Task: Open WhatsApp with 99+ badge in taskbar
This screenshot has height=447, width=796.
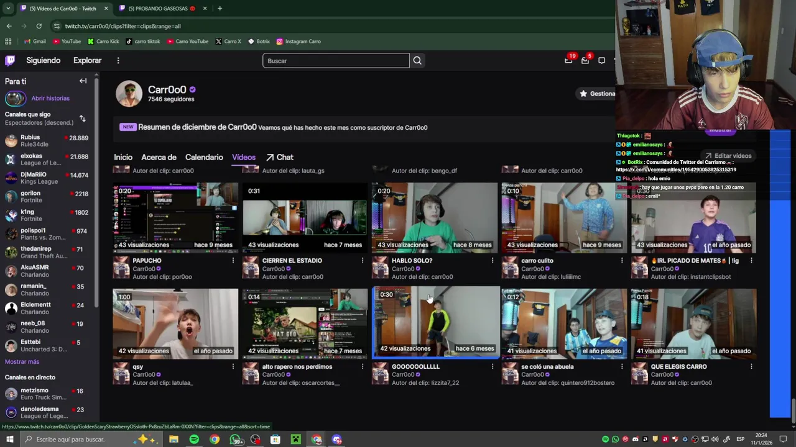Action: (x=236, y=440)
